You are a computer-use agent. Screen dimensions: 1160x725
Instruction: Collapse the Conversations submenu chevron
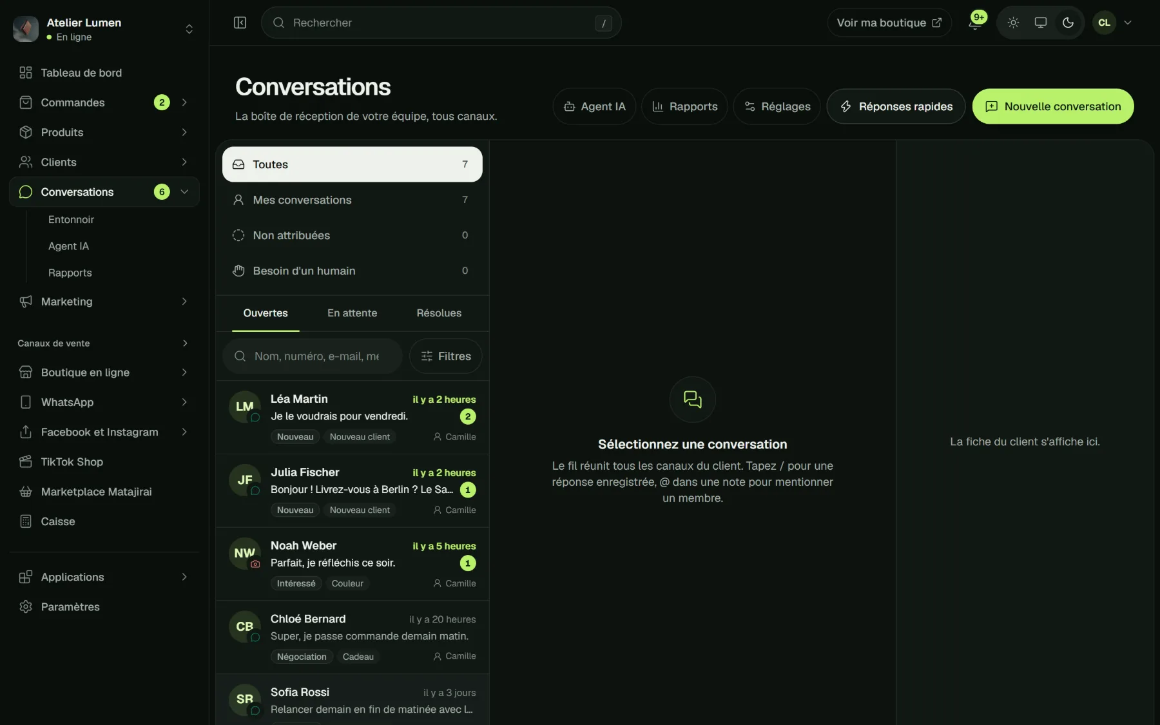click(184, 192)
